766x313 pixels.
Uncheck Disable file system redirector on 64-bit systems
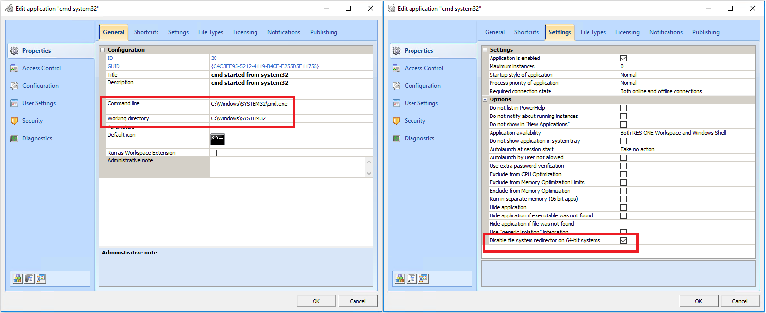click(x=623, y=240)
